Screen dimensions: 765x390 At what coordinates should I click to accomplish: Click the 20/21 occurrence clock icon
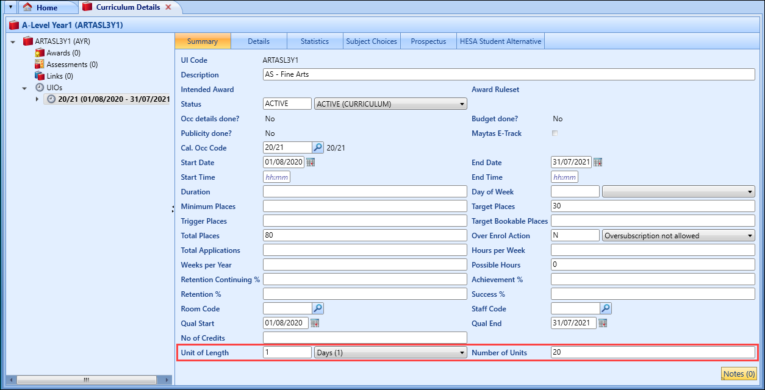51,99
